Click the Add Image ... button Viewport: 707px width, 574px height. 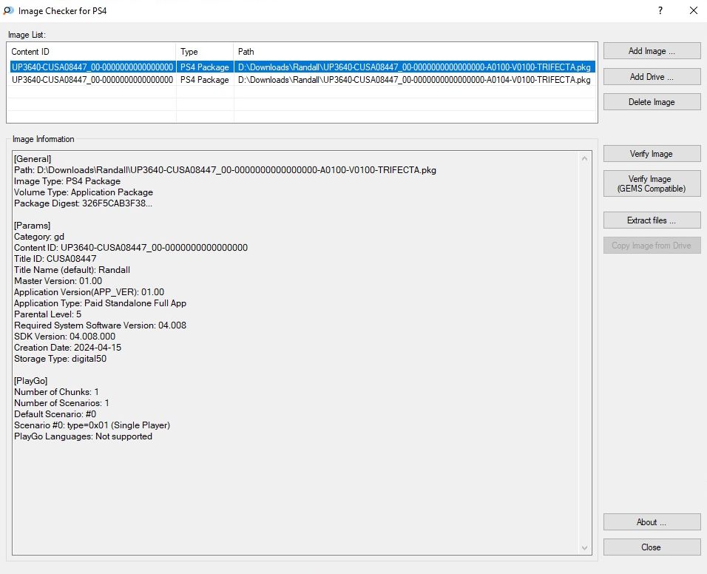(652, 51)
